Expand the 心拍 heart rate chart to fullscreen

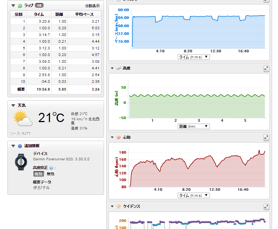(x=266, y=137)
